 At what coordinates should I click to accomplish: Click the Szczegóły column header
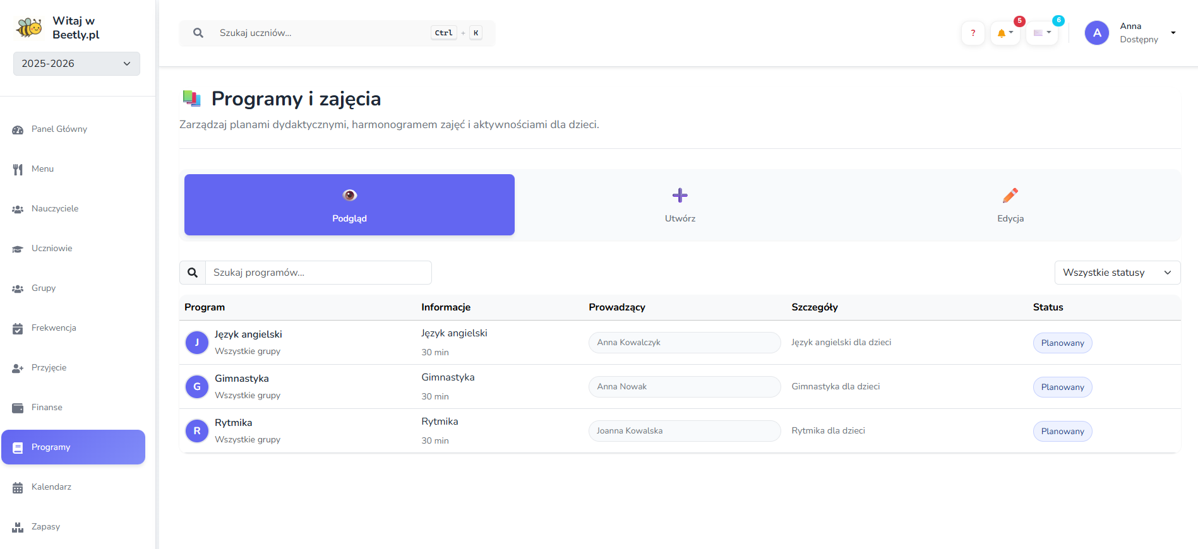pyautogui.click(x=815, y=307)
